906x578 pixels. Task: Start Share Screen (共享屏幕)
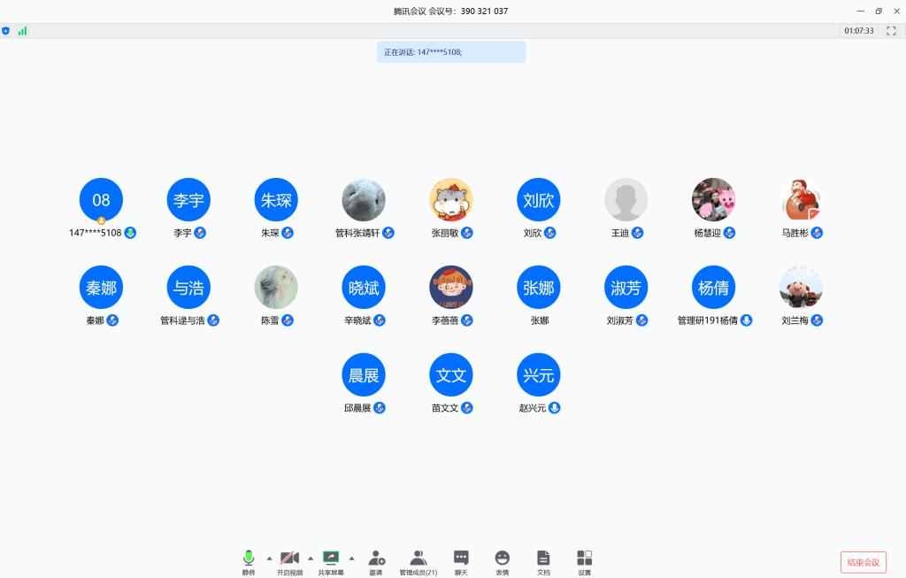click(331, 558)
